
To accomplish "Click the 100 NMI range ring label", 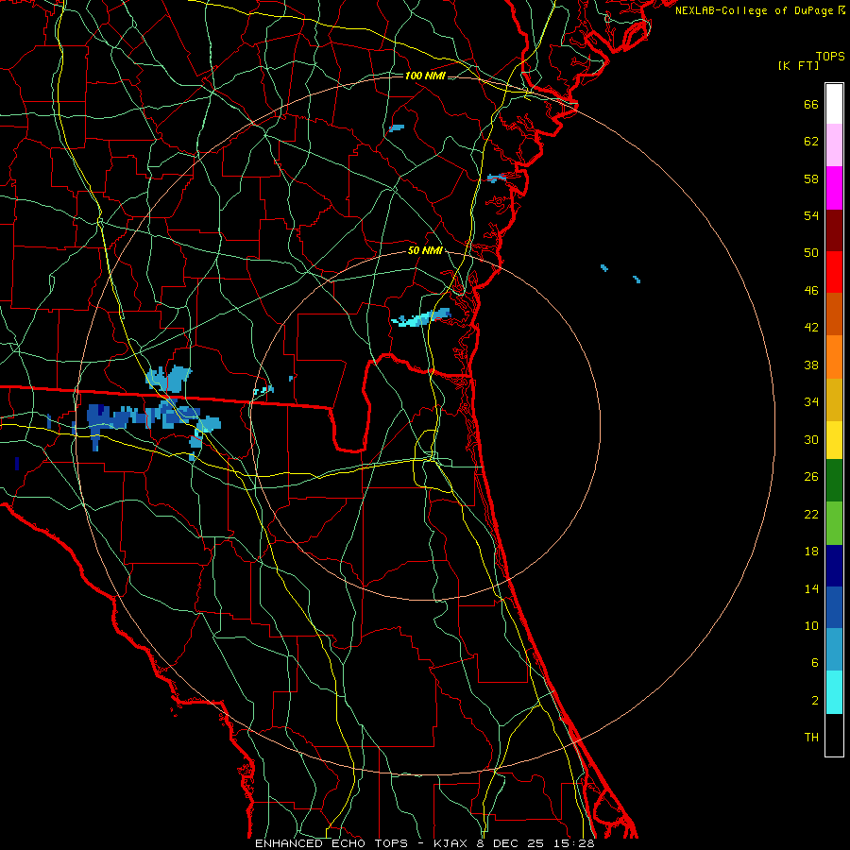I will [x=425, y=76].
